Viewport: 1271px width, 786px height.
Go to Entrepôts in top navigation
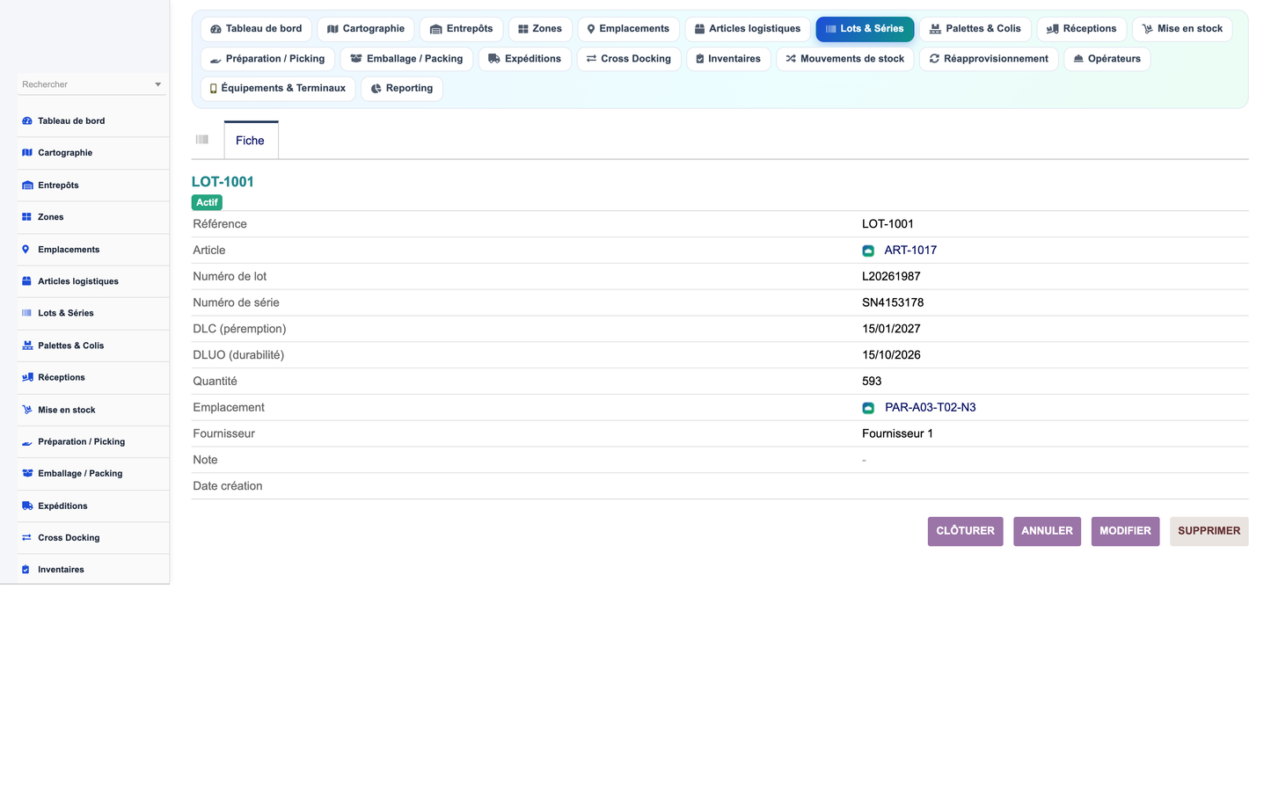tap(462, 29)
